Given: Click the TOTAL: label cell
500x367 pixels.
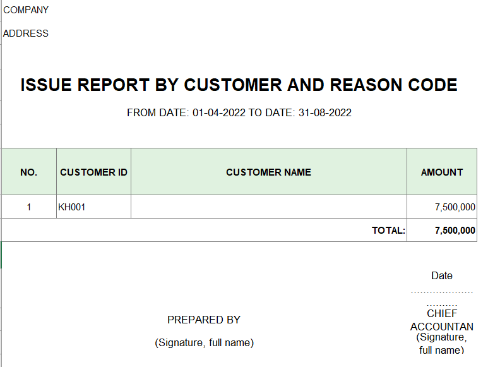Looking at the screenshot, I should pos(388,231).
